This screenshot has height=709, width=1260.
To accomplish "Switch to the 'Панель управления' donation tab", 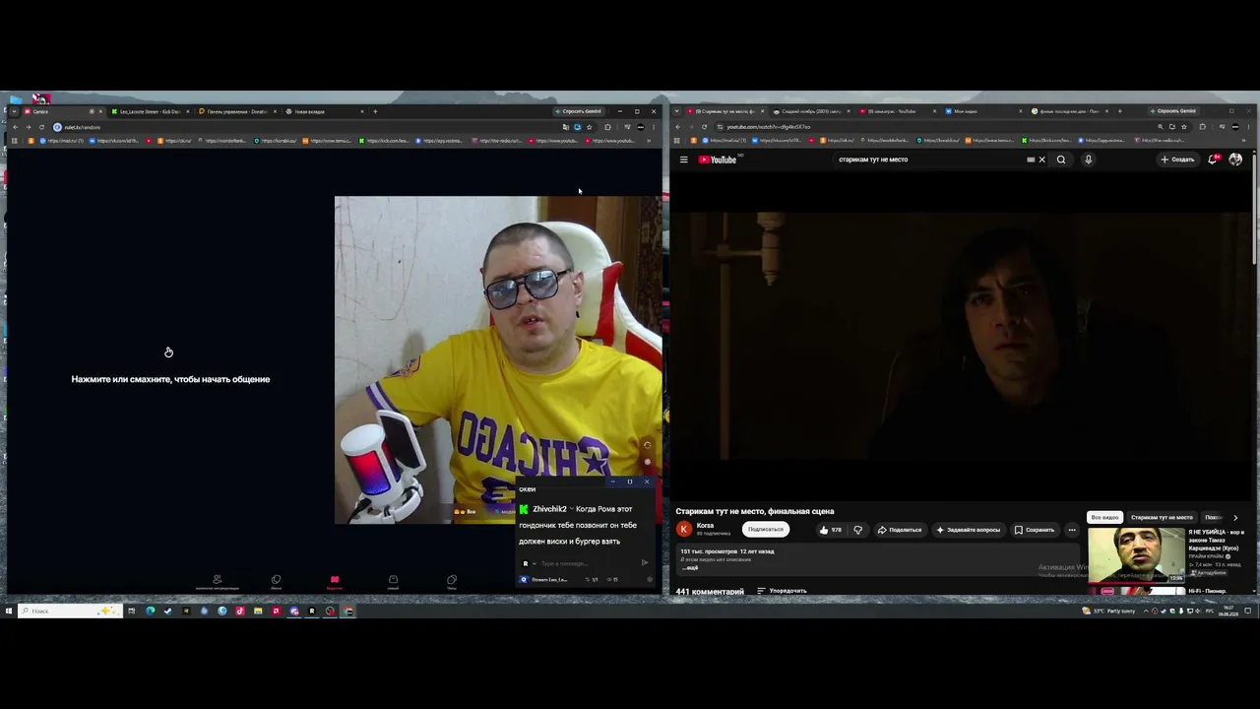I will click(237, 111).
